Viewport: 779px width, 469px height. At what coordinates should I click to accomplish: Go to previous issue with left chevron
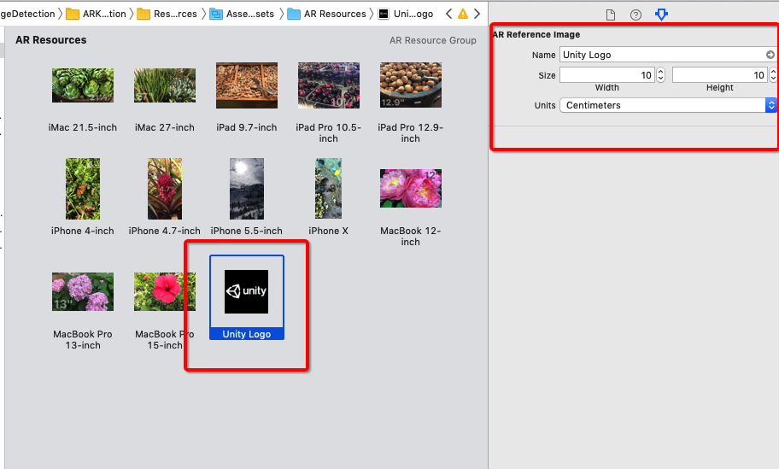click(449, 14)
